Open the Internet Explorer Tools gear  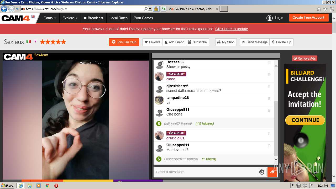pos(332,9)
